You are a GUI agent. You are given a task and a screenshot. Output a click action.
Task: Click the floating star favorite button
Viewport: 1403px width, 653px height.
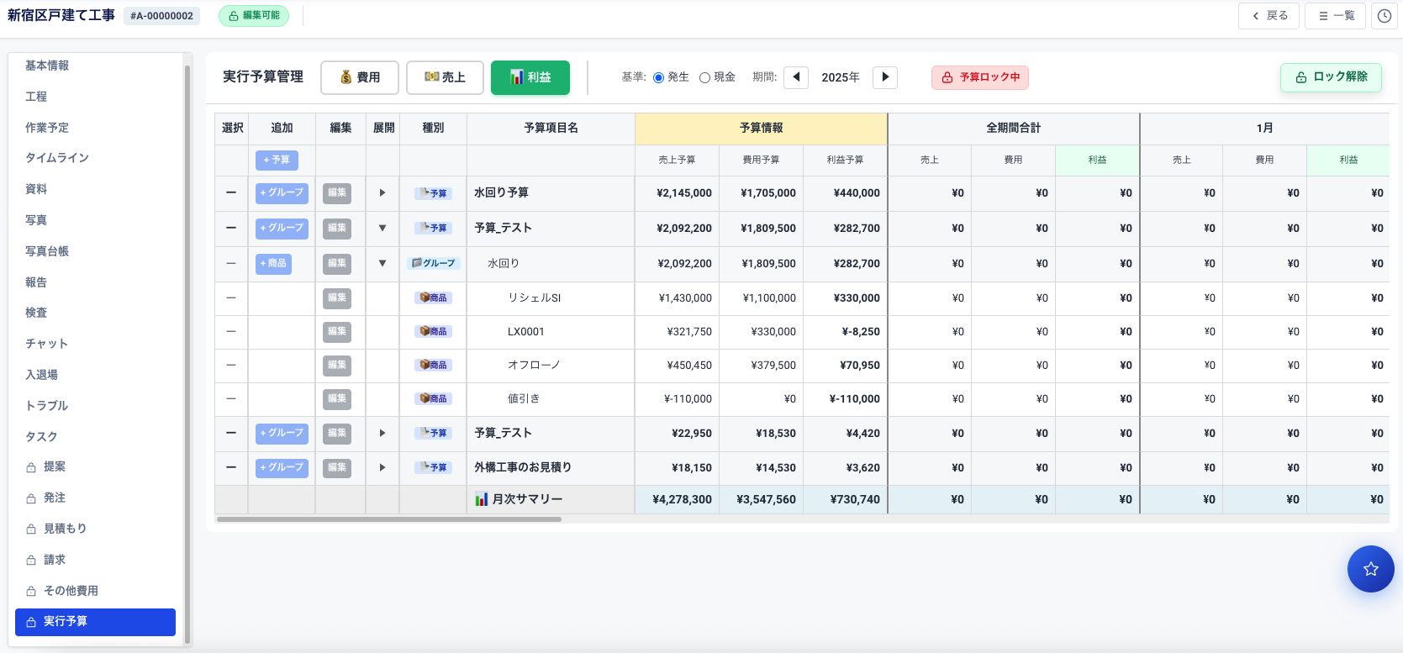1370,569
